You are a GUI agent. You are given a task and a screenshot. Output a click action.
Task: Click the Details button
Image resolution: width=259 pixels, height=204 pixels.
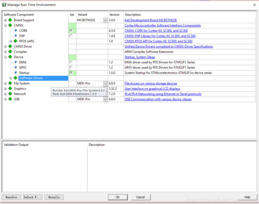click(54, 197)
